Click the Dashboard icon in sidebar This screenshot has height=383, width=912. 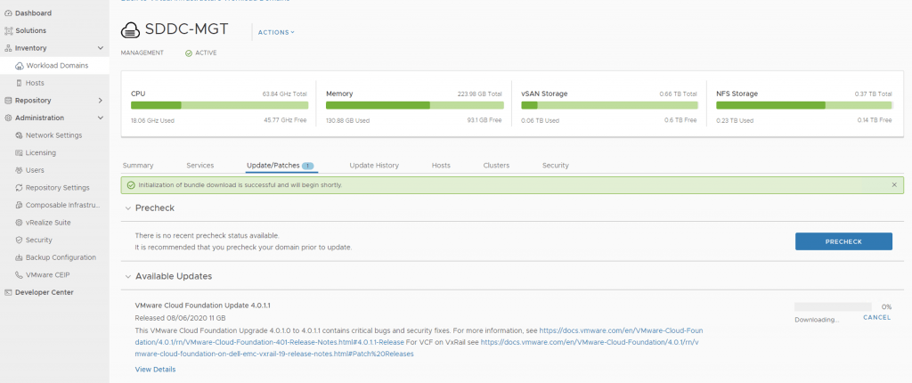(x=8, y=13)
